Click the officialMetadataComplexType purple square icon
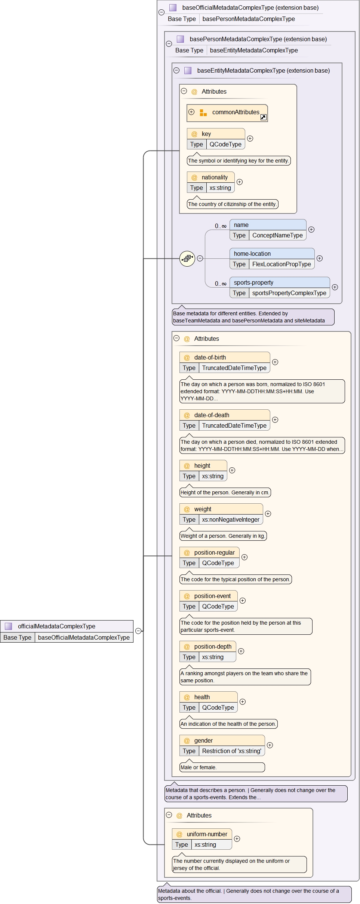 pos(9,626)
